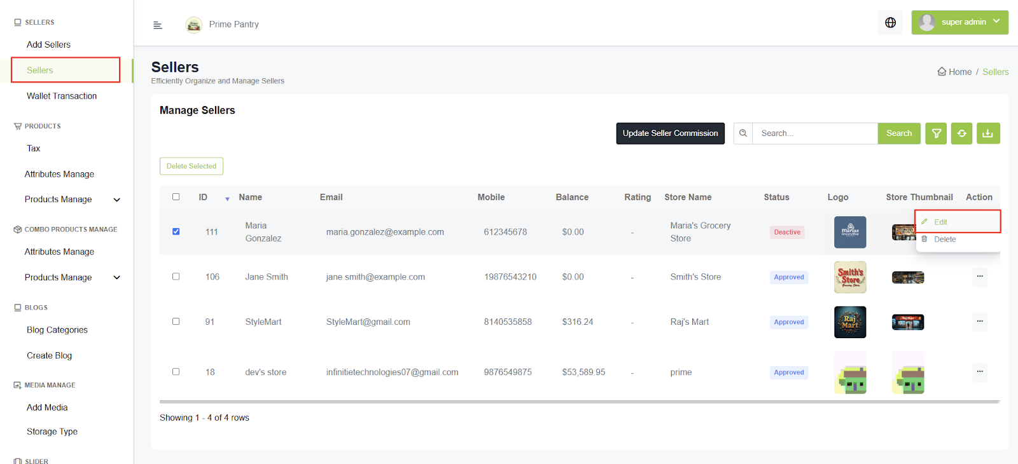Click the Deactive status badge
The image size is (1018, 464).
[x=787, y=232]
